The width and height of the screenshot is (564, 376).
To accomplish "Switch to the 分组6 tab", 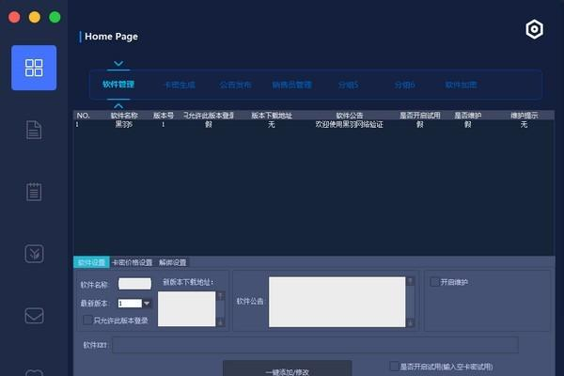I will (x=404, y=85).
